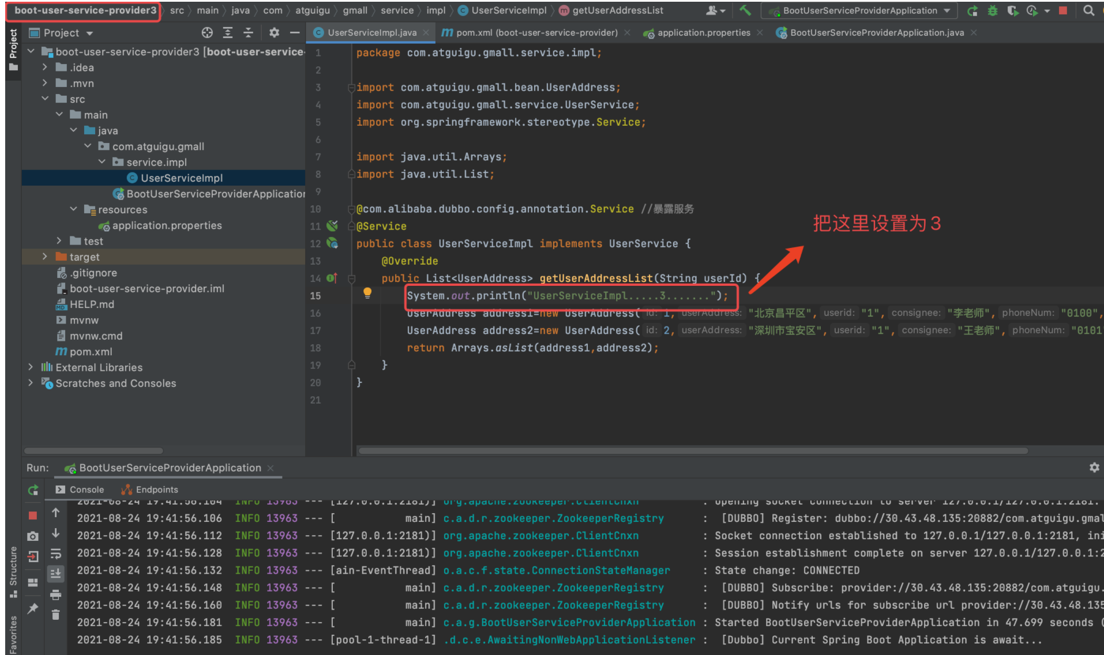1104x655 pixels.
Task: Clear console with trash icon
Action: 55,615
